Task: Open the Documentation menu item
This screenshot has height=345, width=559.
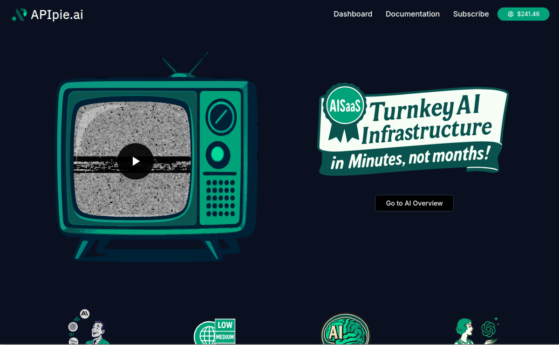Action: pyautogui.click(x=413, y=14)
